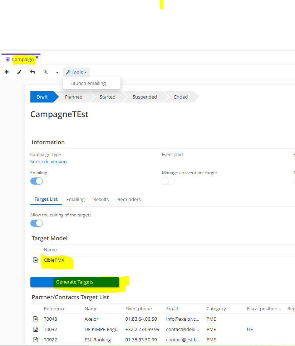Click the DE KIMPE Engi... name cell
Viewport: 295px width, 346px height.
pyautogui.click(x=102, y=330)
